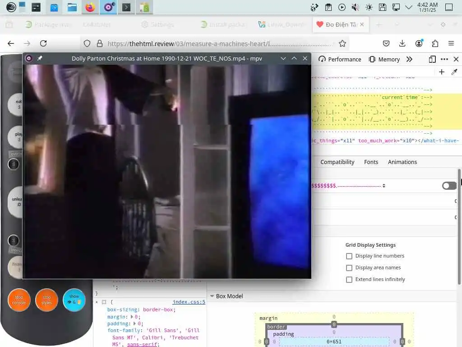Viewport: 462px width, 347px height.
Task: Open the Pocket save icon
Action: (x=386, y=44)
